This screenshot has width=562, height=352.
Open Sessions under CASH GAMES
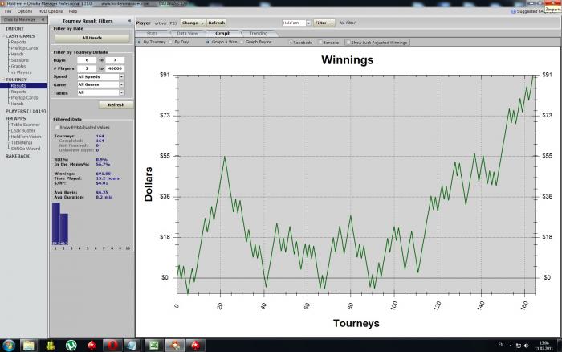[x=19, y=60]
